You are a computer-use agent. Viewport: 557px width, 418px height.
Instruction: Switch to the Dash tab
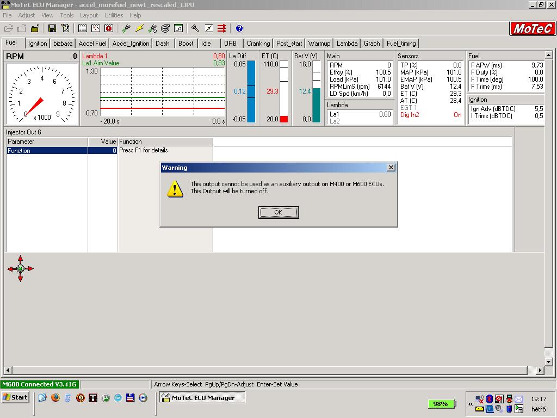(163, 44)
